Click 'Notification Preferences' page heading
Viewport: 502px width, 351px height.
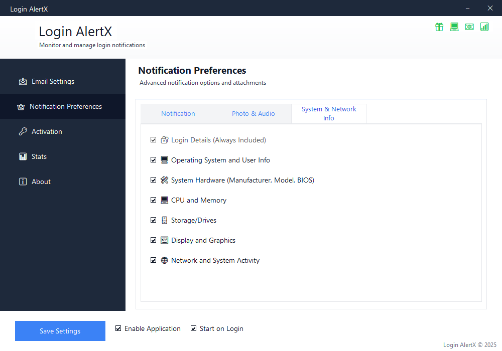coord(192,70)
